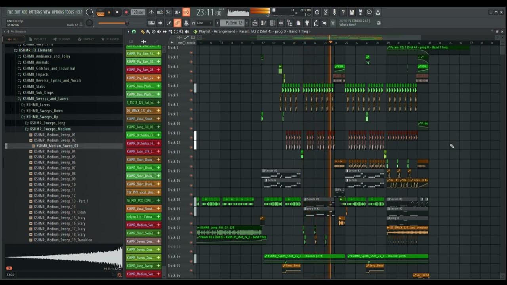
Task: Select the Delete tool in playlist toolbar
Action: (x=153, y=31)
